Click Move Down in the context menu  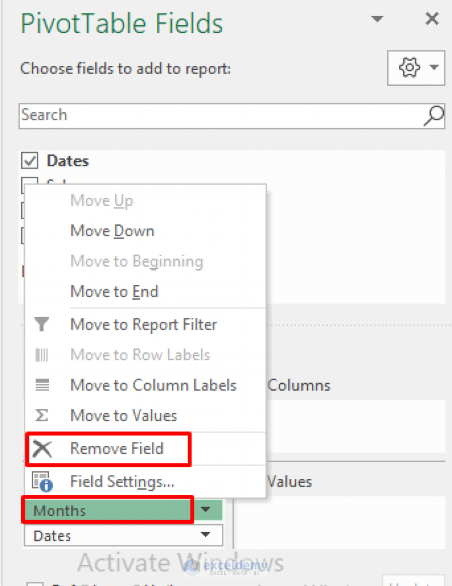point(112,230)
